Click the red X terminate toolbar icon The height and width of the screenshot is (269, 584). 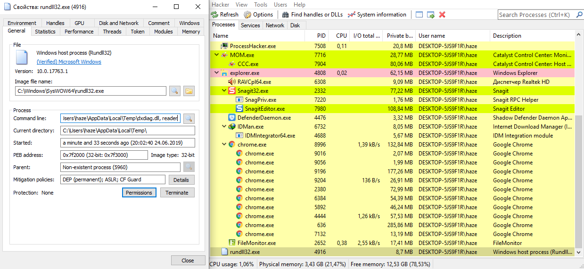click(x=442, y=15)
